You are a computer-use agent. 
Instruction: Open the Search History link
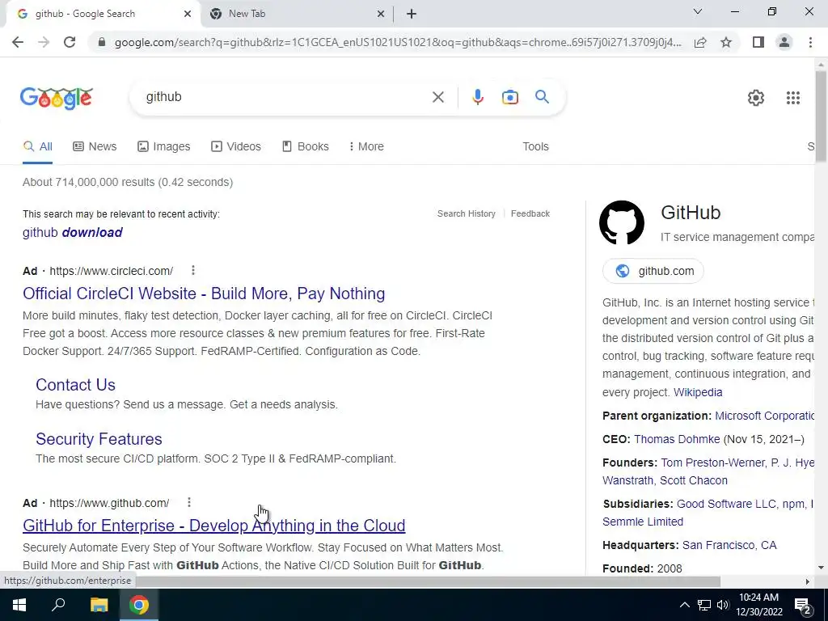(467, 213)
